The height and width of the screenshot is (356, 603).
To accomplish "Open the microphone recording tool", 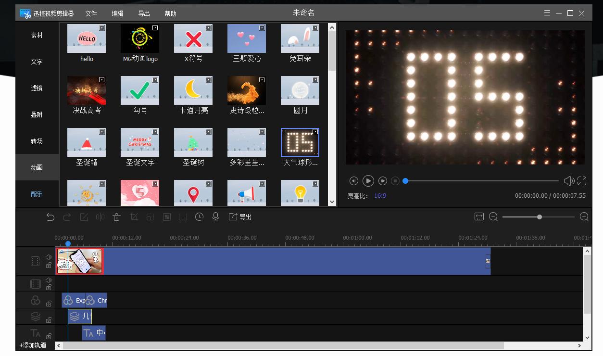I will (x=215, y=217).
